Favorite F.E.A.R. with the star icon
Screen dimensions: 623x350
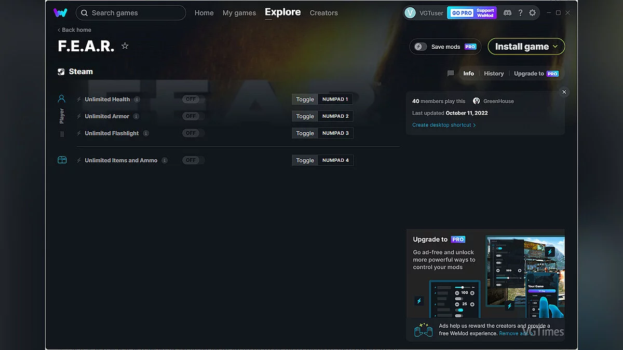coord(125,46)
